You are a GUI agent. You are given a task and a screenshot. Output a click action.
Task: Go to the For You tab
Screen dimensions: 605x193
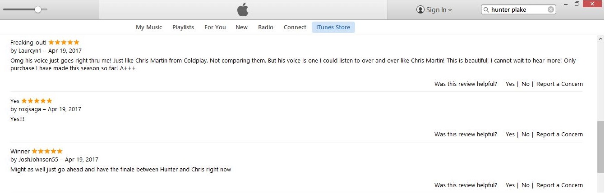[215, 27]
